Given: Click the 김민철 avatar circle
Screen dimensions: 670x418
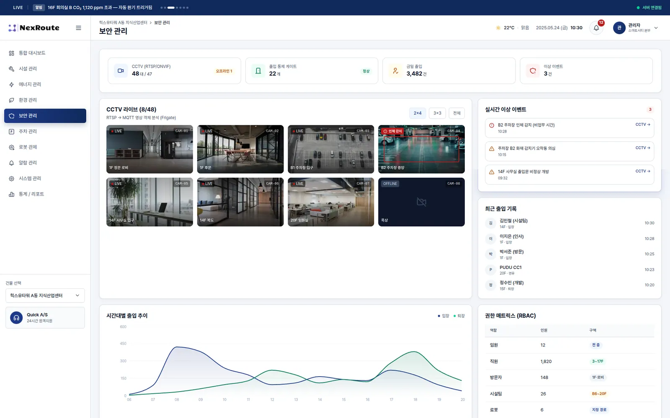Looking at the screenshot, I should [x=491, y=223].
